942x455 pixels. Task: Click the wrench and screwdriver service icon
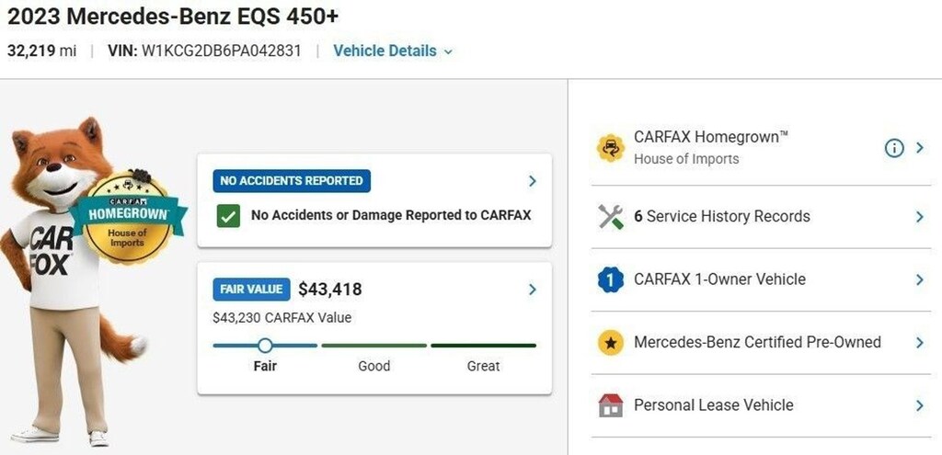[611, 217]
